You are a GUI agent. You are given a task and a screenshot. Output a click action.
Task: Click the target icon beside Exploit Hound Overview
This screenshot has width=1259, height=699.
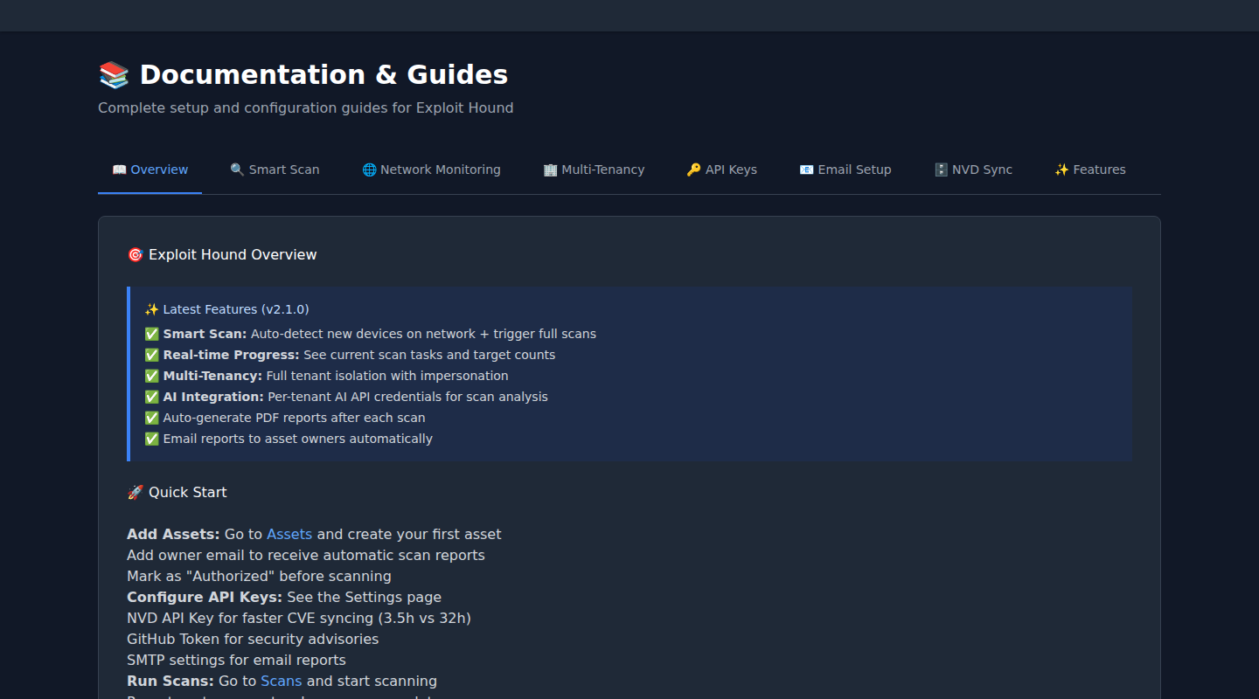tap(136, 254)
